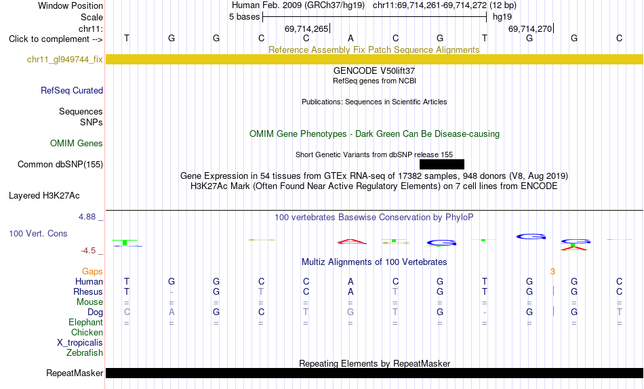Click base A in the reference sequence row
The height and width of the screenshot is (389, 644).
click(x=350, y=38)
